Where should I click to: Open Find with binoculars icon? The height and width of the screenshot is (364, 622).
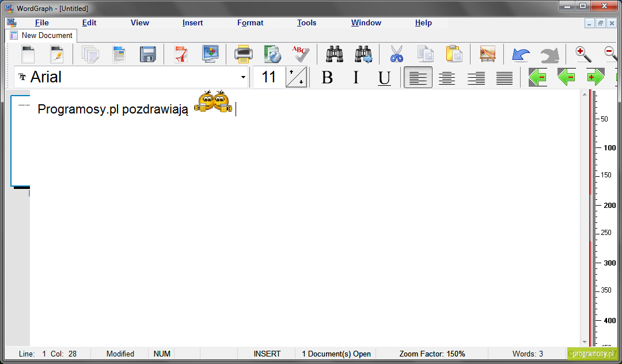tap(335, 54)
